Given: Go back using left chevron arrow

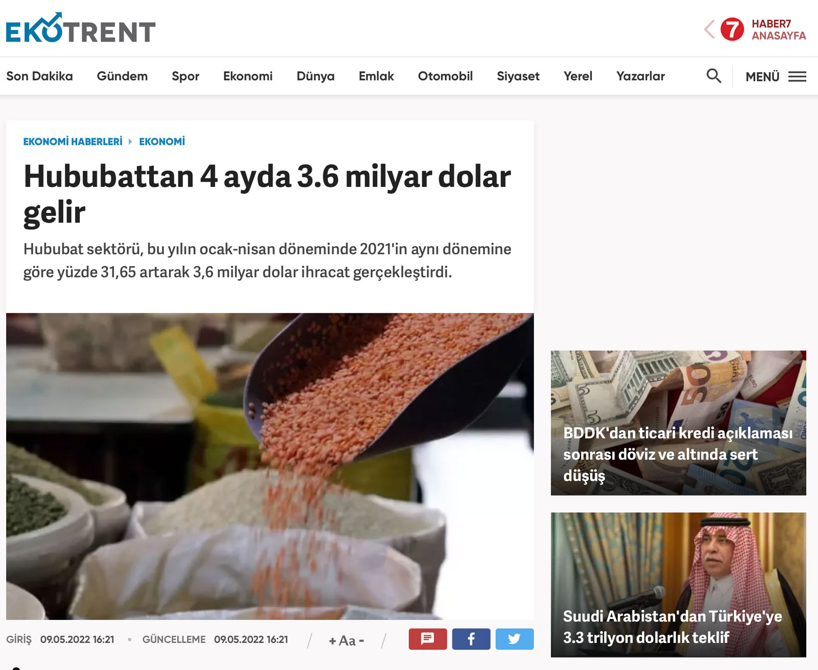Looking at the screenshot, I should [x=709, y=29].
